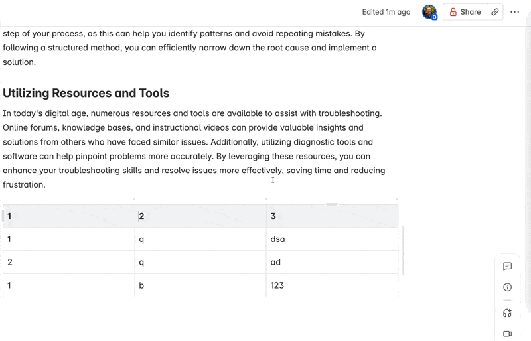
Task: Click the Share button
Action: tap(465, 12)
